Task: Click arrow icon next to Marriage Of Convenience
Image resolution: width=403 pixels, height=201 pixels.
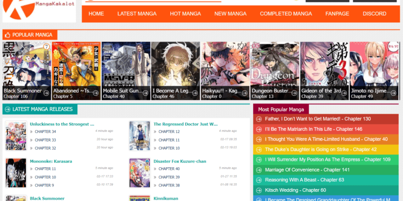Action: pyautogui.click(x=259, y=170)
